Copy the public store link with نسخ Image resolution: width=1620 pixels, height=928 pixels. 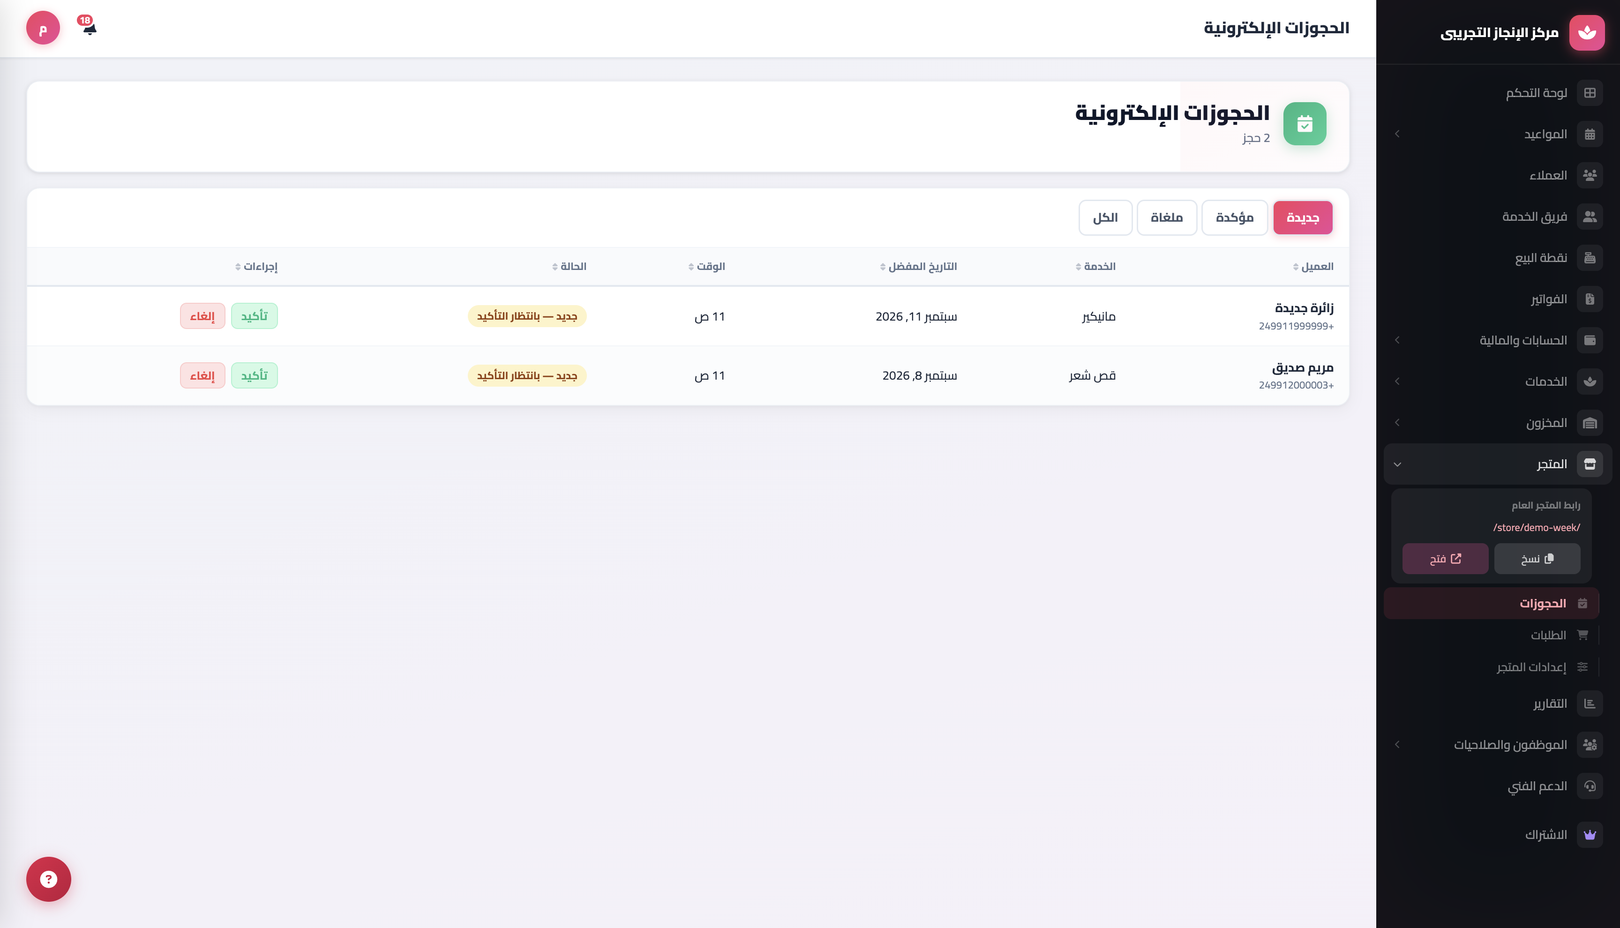click(x=1537, y=559)
